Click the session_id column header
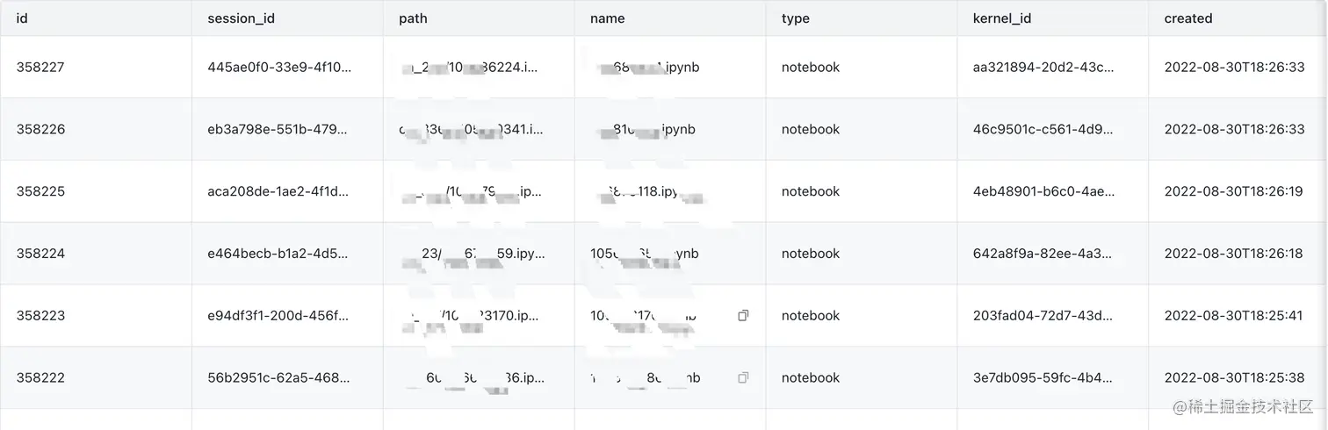This screenshot has height=430, width=1328. click(241, 18)
